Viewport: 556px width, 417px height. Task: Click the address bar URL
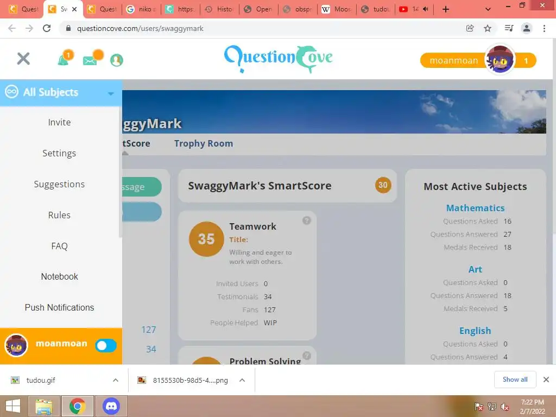coord(140,29)
